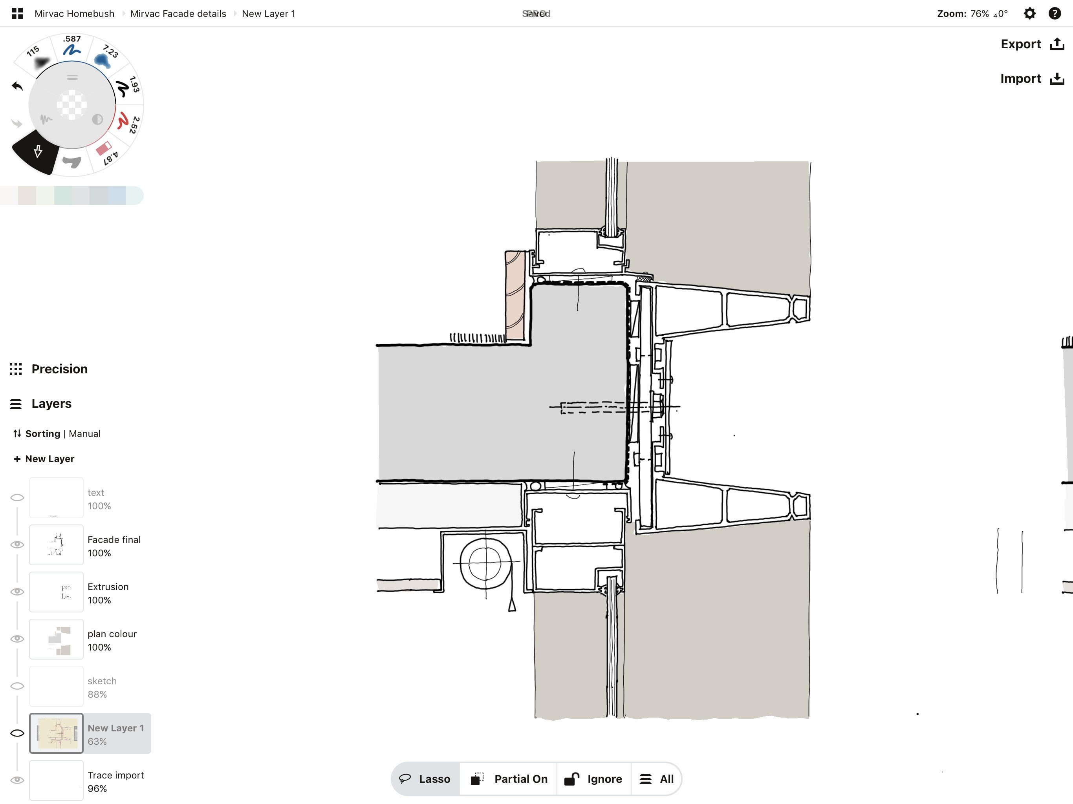Open settings gear icon
This screenshot has width=1073, height=804.
point(1029,14)
